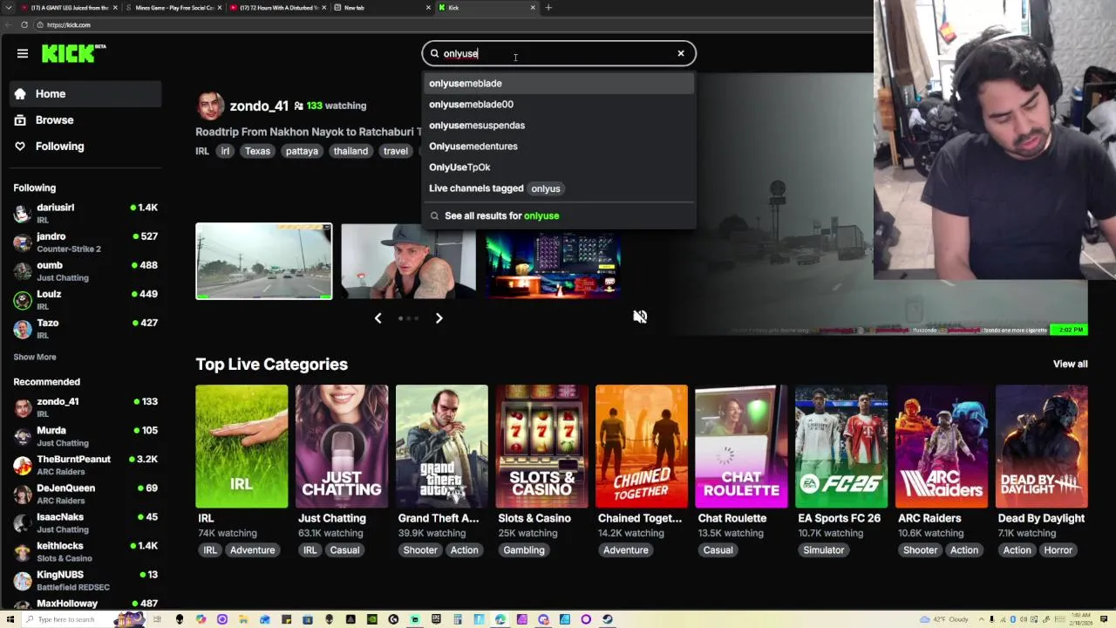Select onlyusemeblade suggestion
Screen dimensions: 1116x628
coord(559,83)
